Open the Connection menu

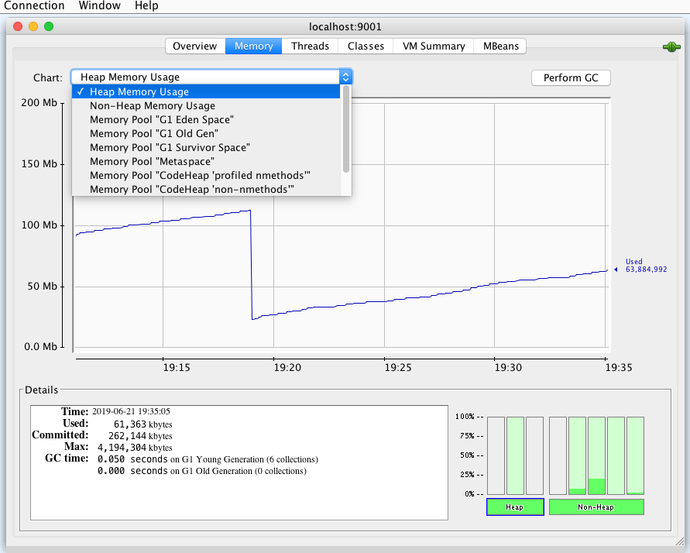[x=34, y=6]
